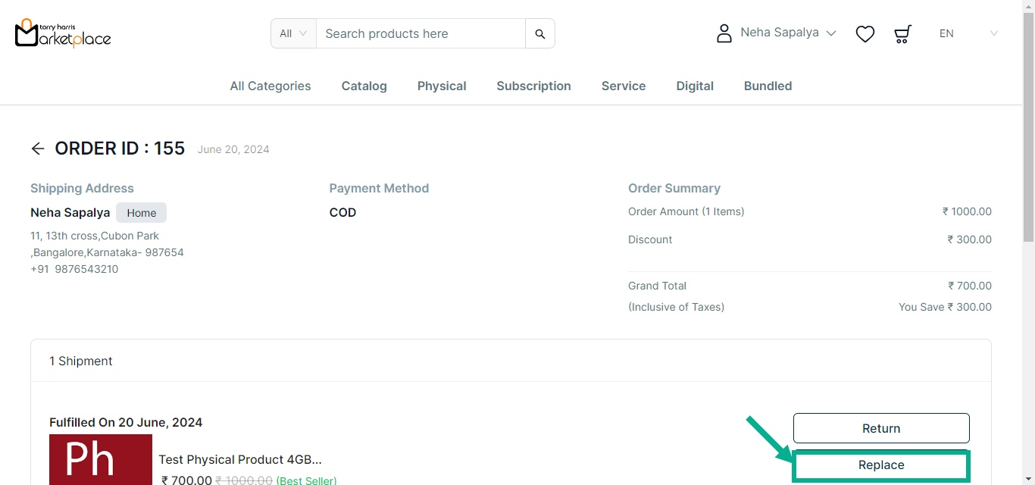Select the Catalog menu item
1035x485 pixels.
(364, 86)
